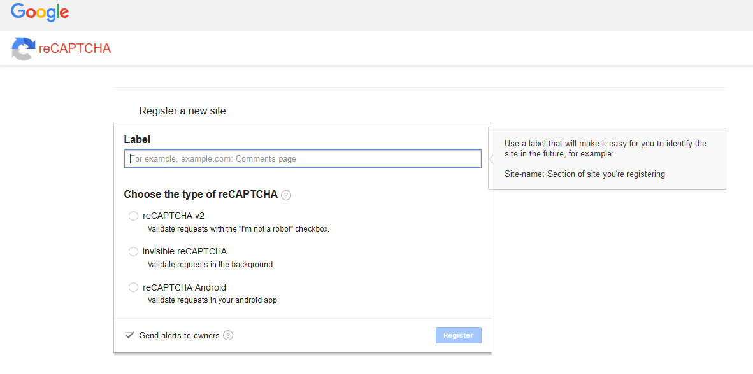Click the "Register a new site" heading

point(182,111)
